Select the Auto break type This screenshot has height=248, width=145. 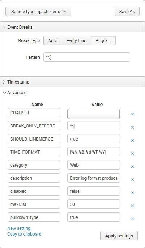(53, 41)
